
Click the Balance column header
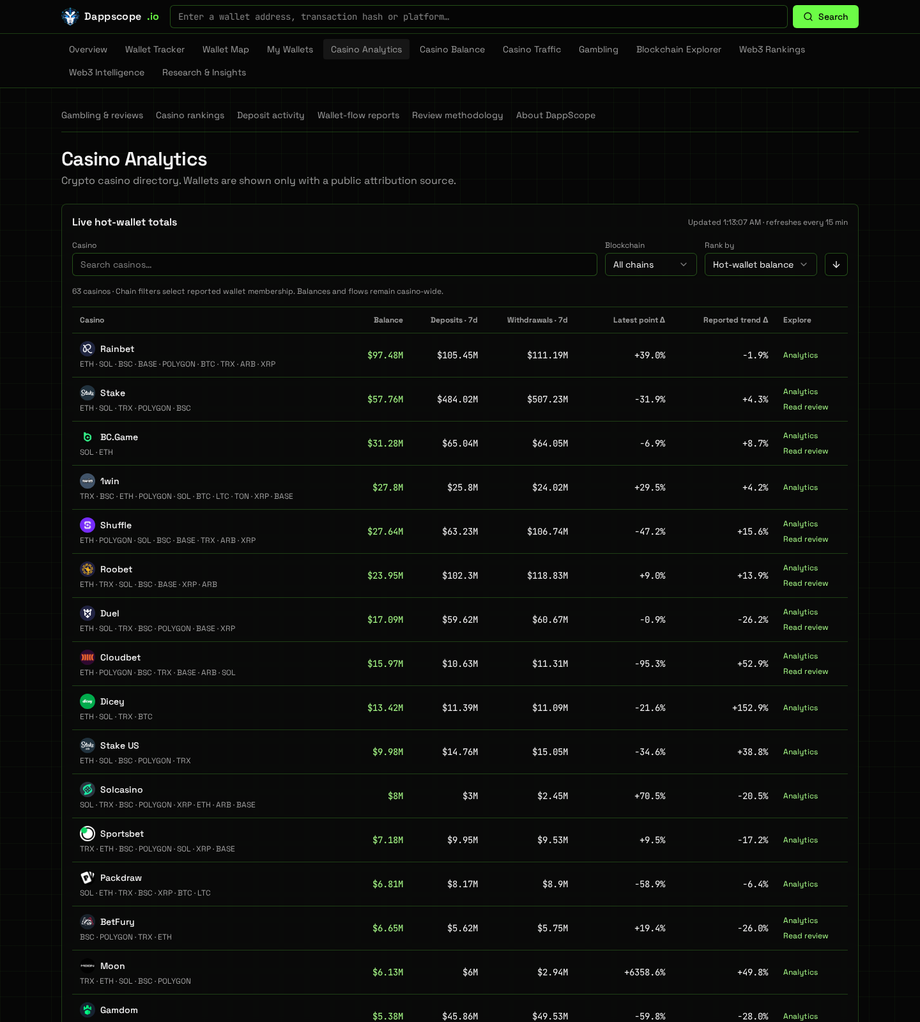[x=388, y=320]
